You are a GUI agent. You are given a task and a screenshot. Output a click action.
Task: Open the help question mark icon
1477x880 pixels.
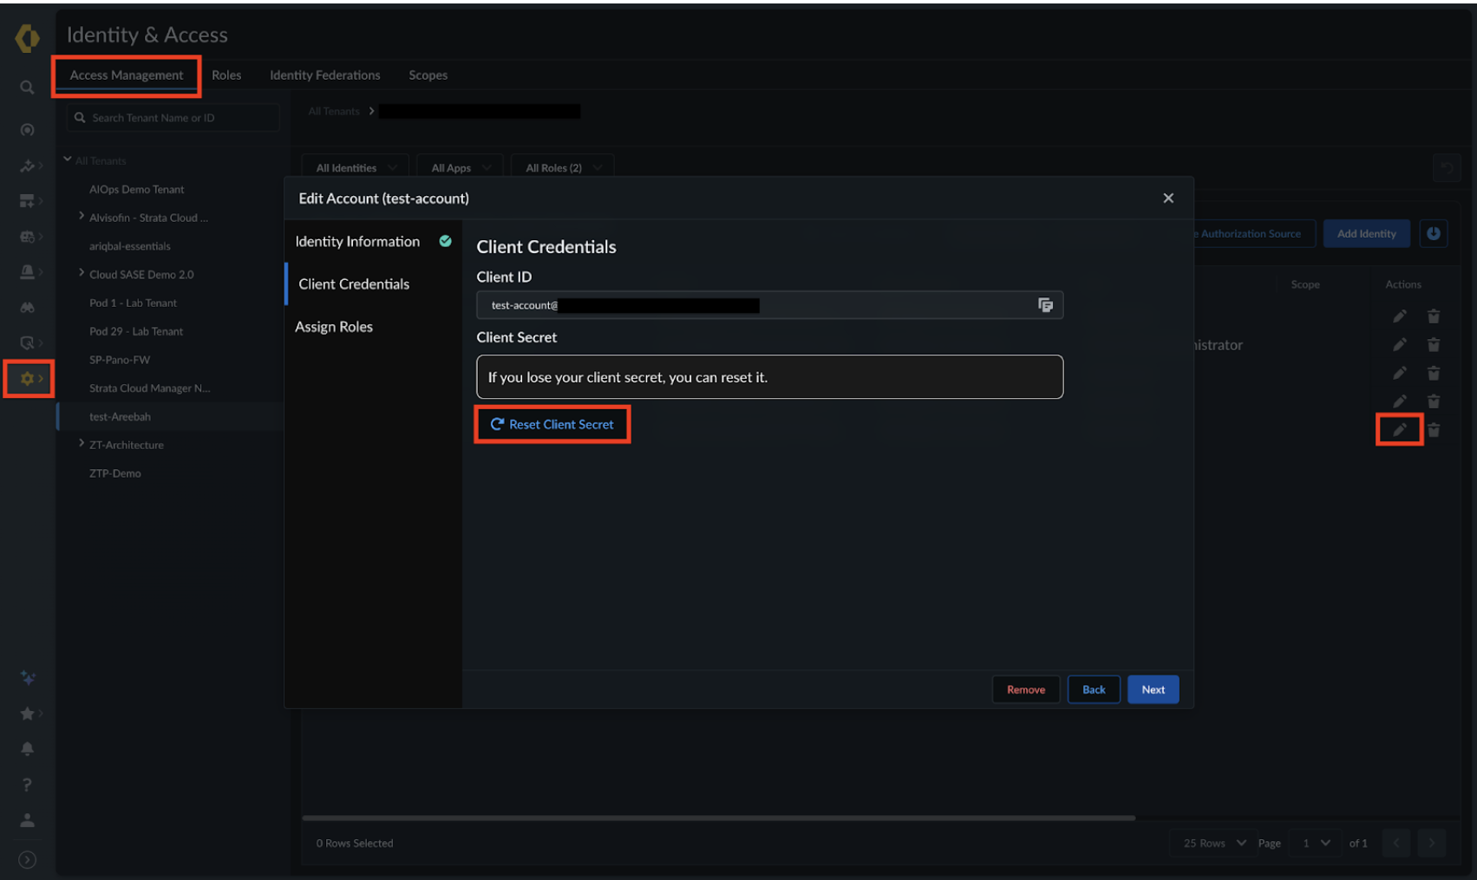click(x=28, y=785)
